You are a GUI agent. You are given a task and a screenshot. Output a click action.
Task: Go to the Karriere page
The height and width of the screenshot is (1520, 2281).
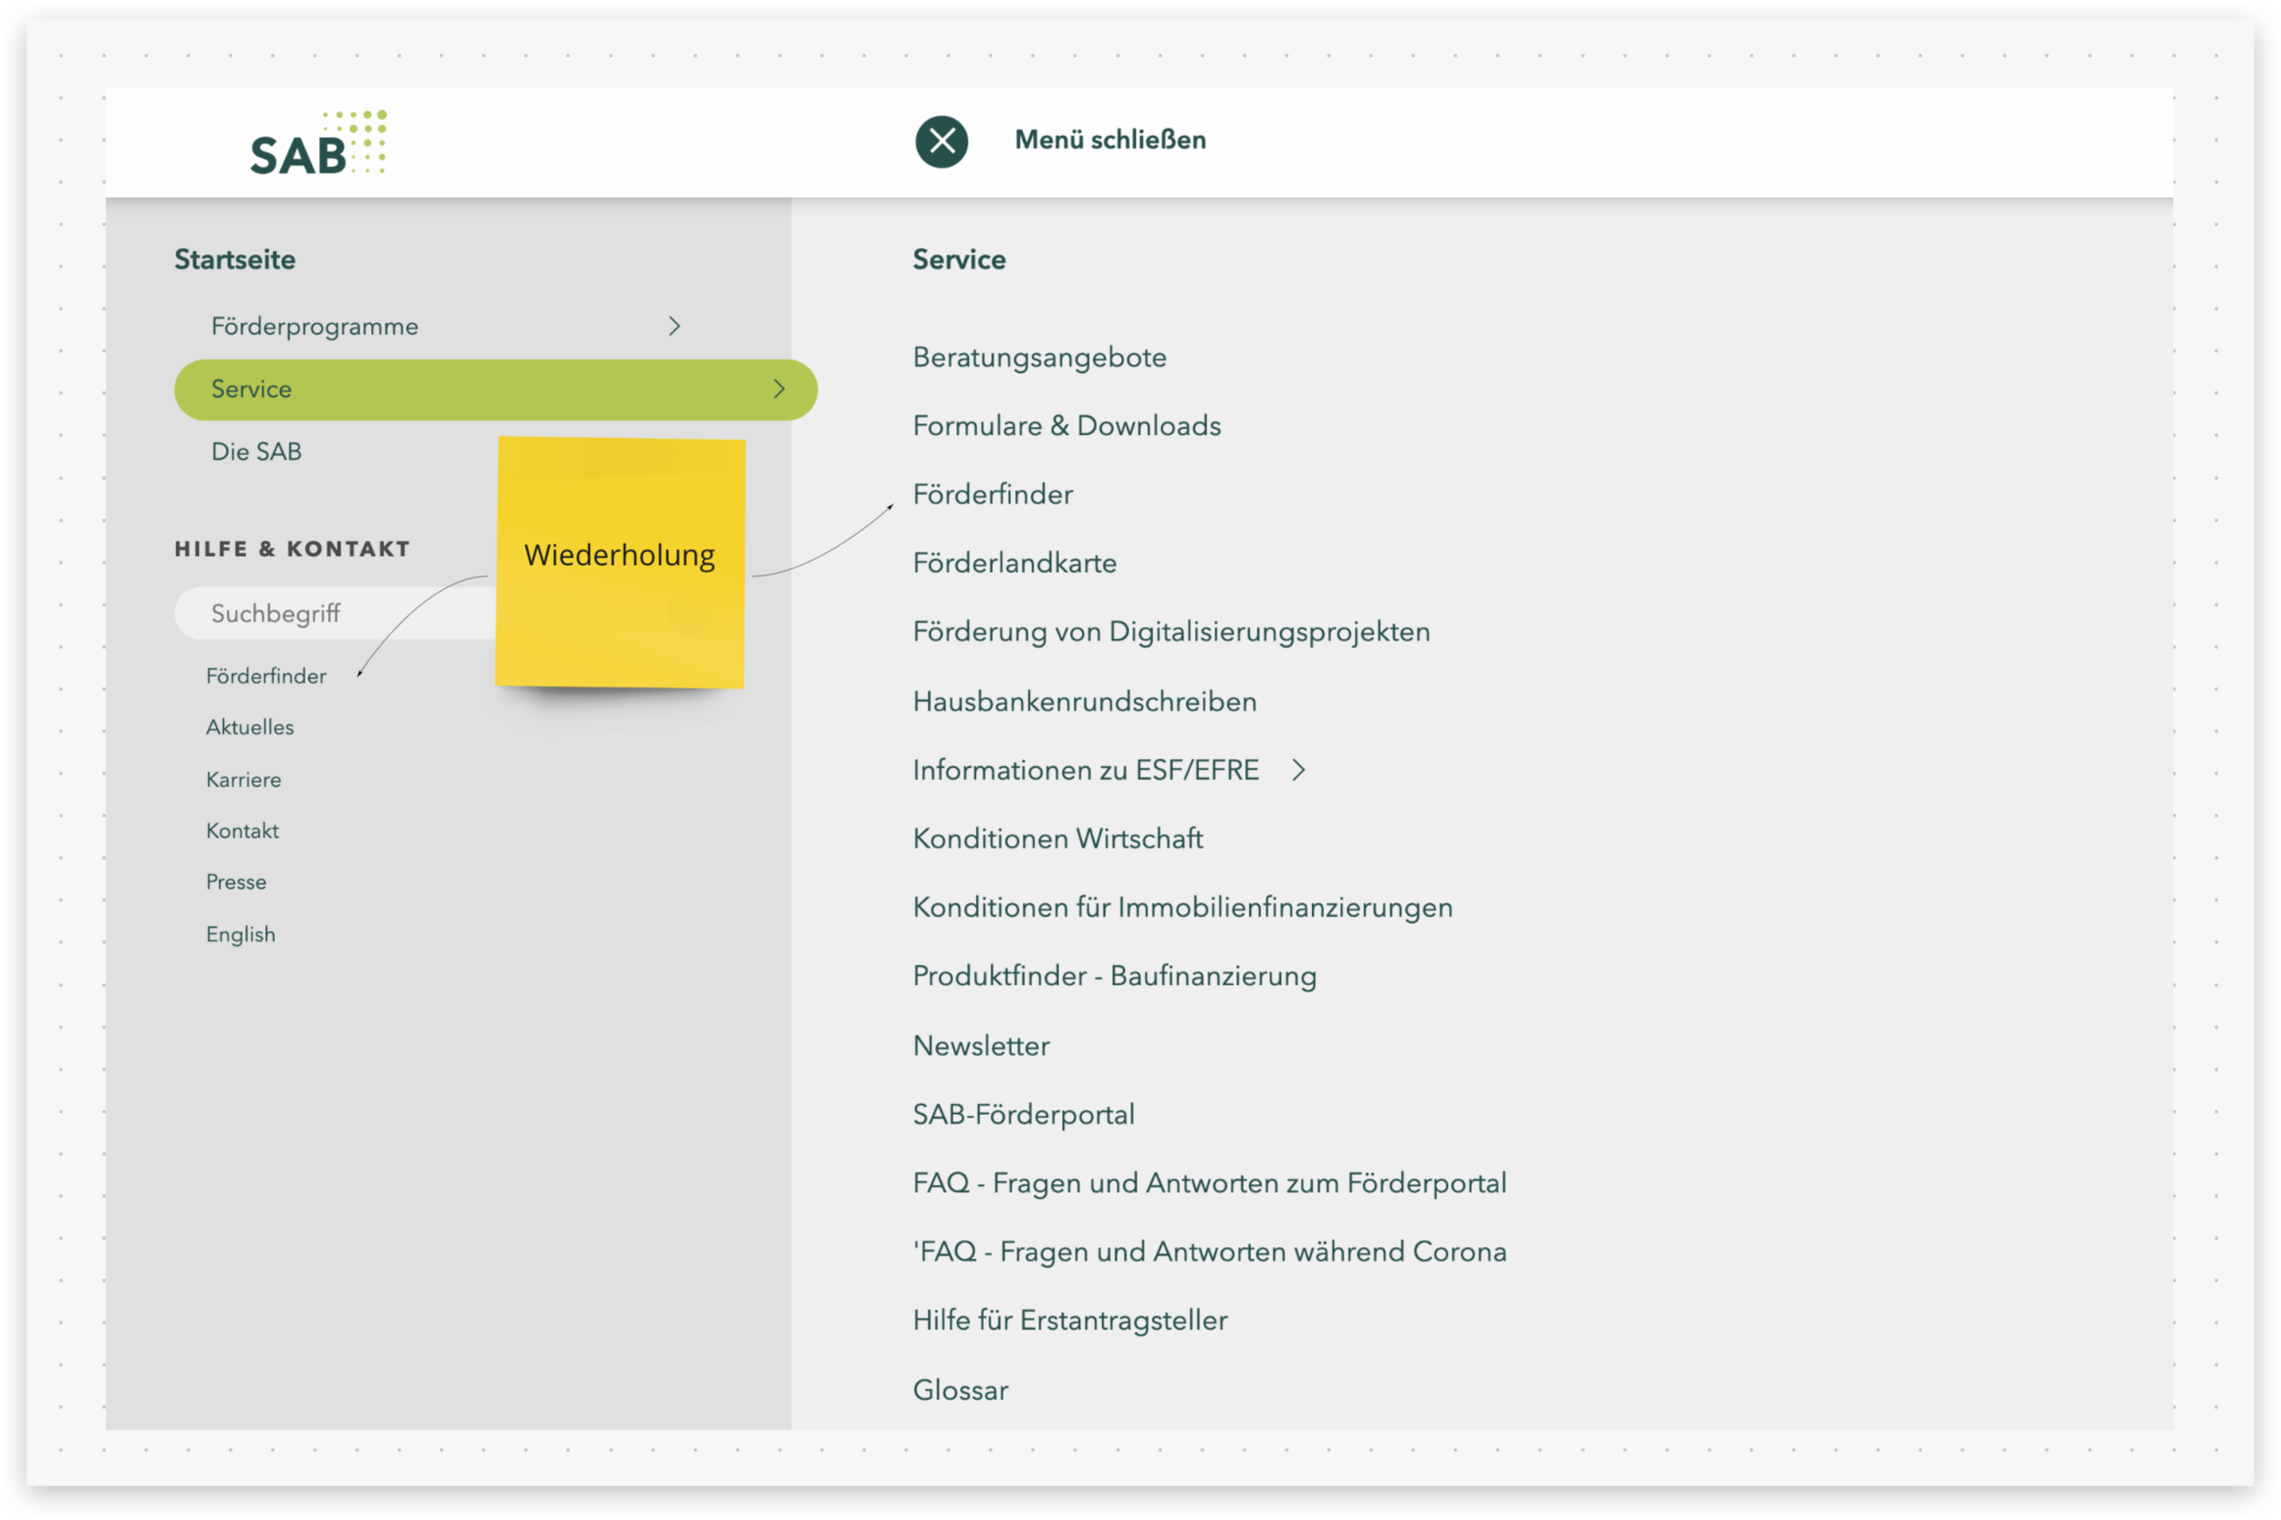point(244,780)
